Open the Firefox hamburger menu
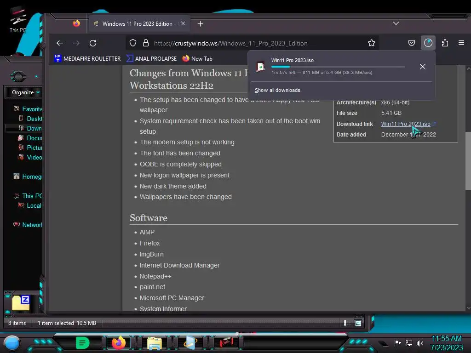The height and width of the screenshot is (353, 471). 461,43
